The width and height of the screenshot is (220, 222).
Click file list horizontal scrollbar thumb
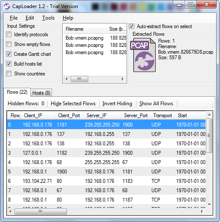click(x=79, y=79)
